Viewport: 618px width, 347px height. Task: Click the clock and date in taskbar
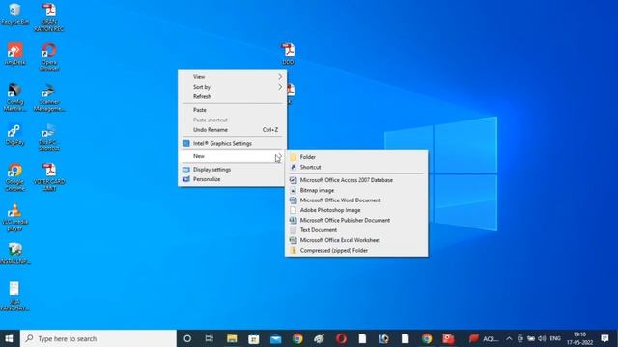click(x=579, y=338)
